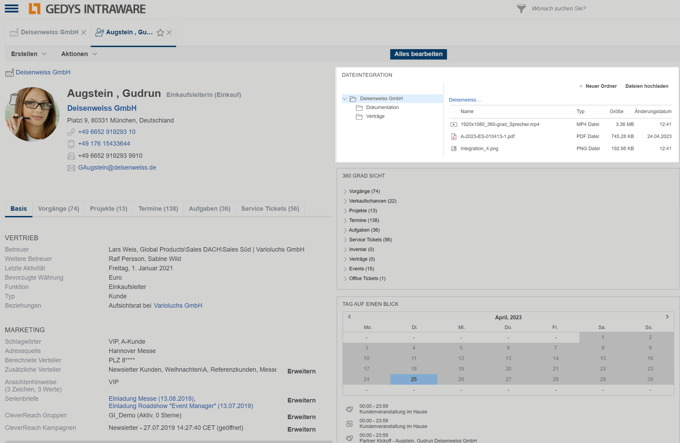The width and height of the screenshot is (680, 443).
Task: Collapse Deisenweiss GmbH folder tree node
Action: pos(345,99)
